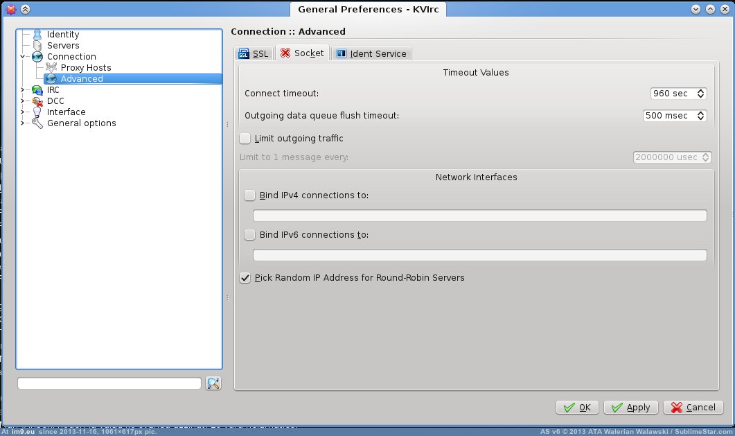
Task: Click the red X Socket tab icon
Action: [x=285, y=53]
